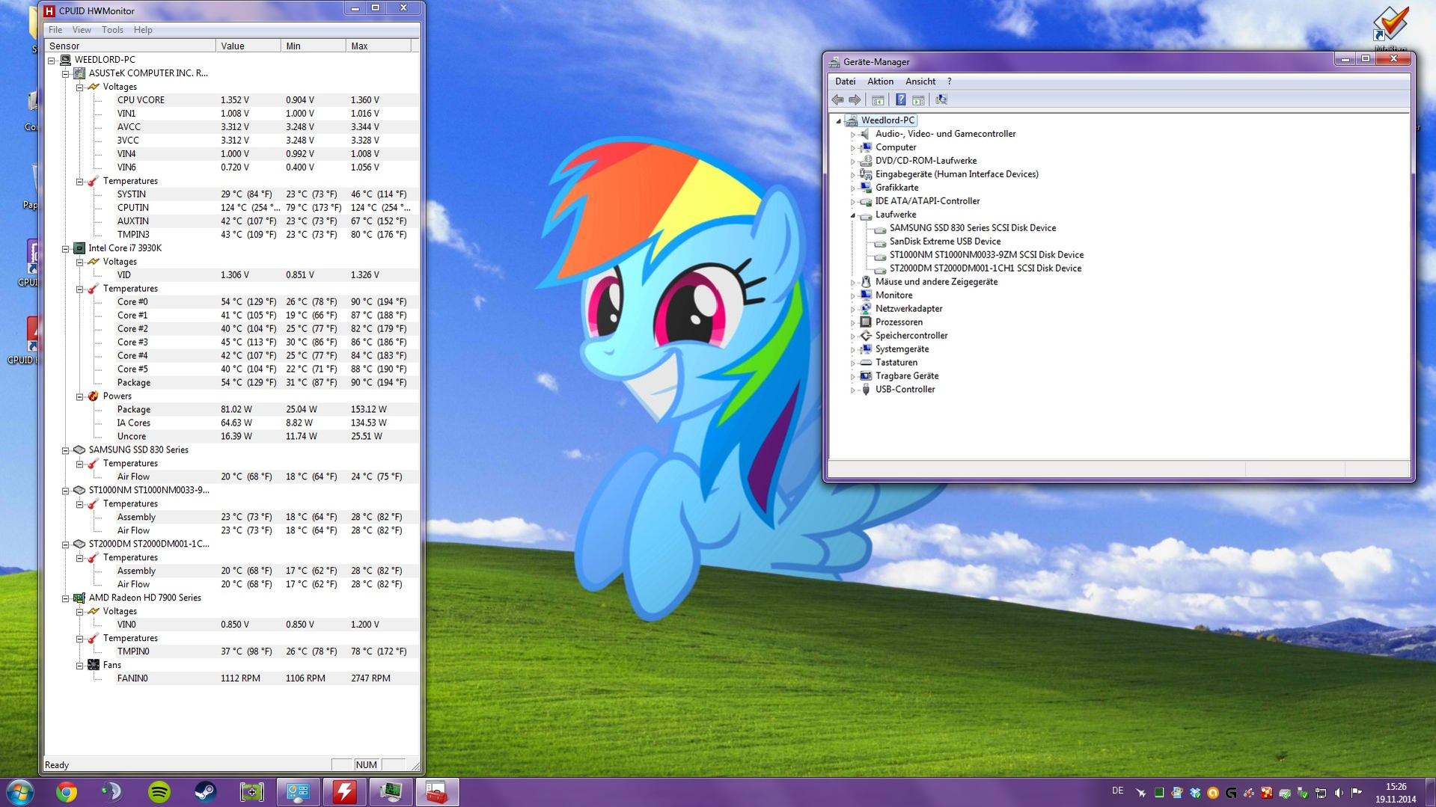Toggle the console tree pane icon
The height and width of the screenshot is (807, 1436).
[x=878, y=99]
